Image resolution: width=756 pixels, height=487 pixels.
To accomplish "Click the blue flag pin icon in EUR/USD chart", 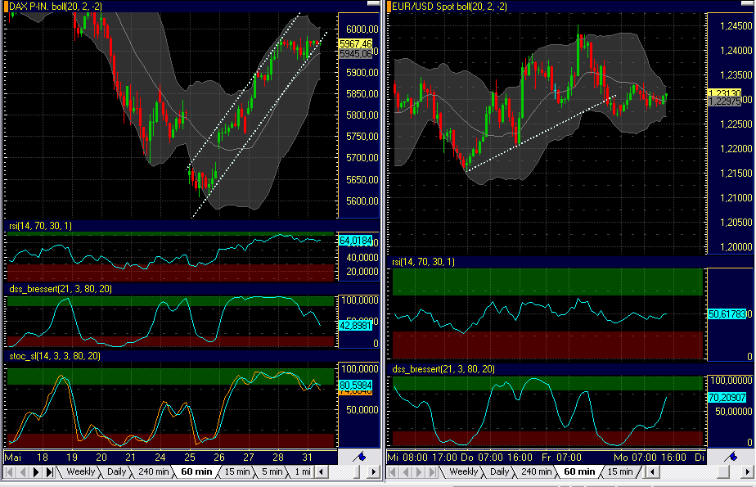I will coord(731,457).
